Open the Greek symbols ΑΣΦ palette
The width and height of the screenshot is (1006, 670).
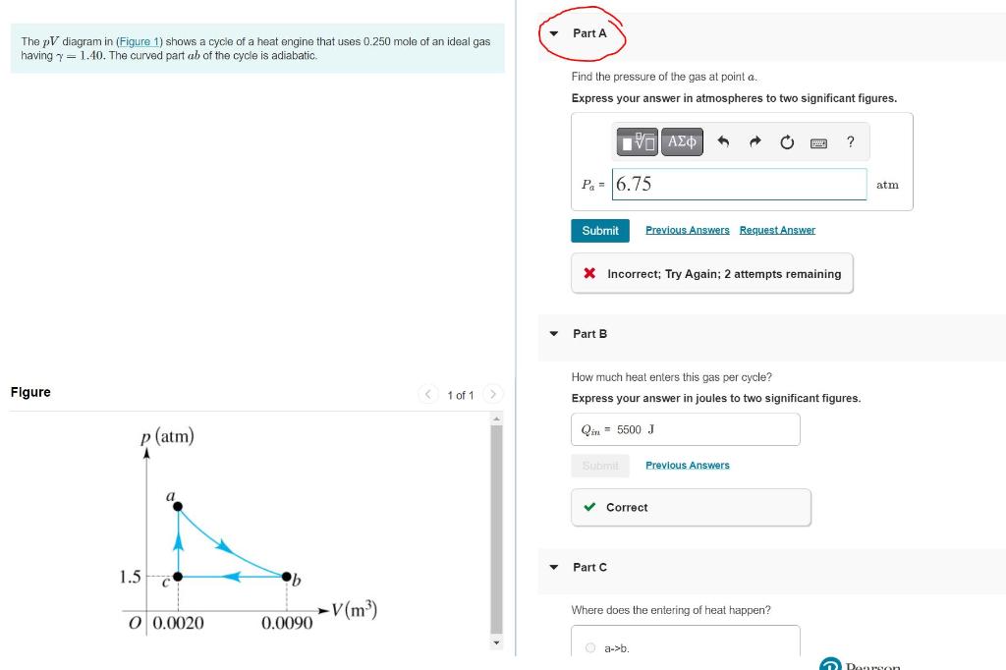click(680, 141)
